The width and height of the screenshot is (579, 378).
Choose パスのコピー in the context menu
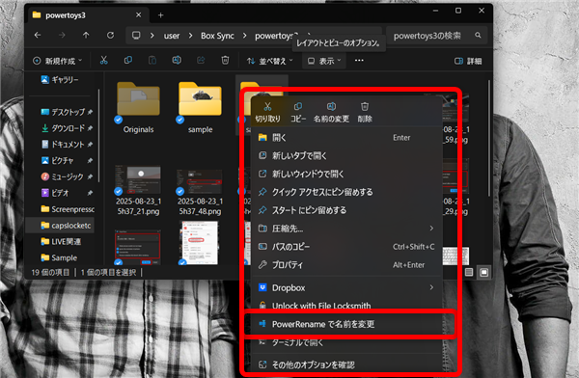click(346, 247)
